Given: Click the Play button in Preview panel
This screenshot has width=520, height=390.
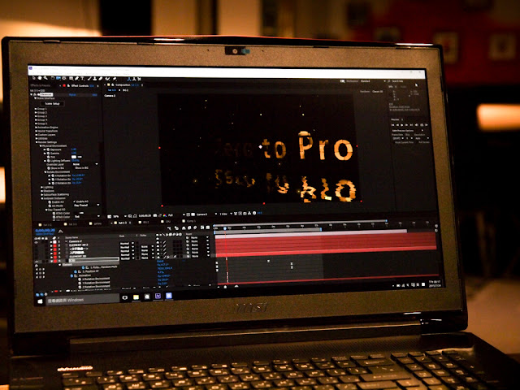Looking at the screenshot, I should (402, 125).
